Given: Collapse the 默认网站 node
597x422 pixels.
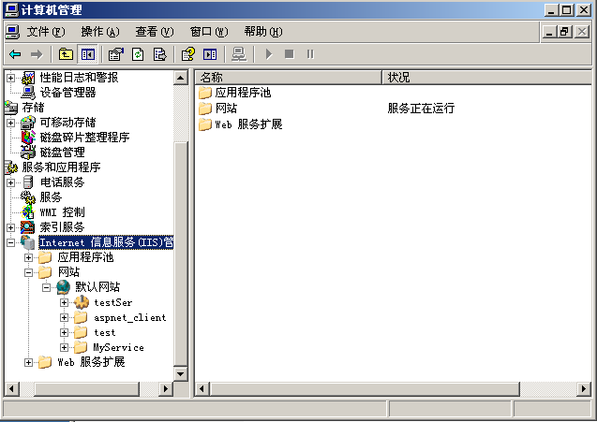Looking at the screenshot, I should click(46, 287).
